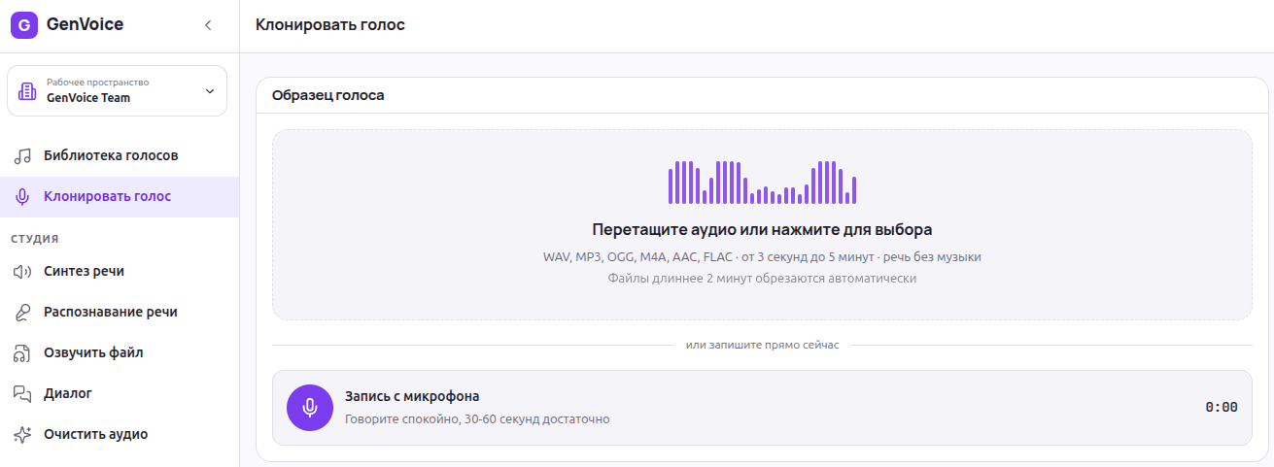1274x467 pixels.
Task: Click the или запишите прямо сейчас divider text
Action: (762, 345)
